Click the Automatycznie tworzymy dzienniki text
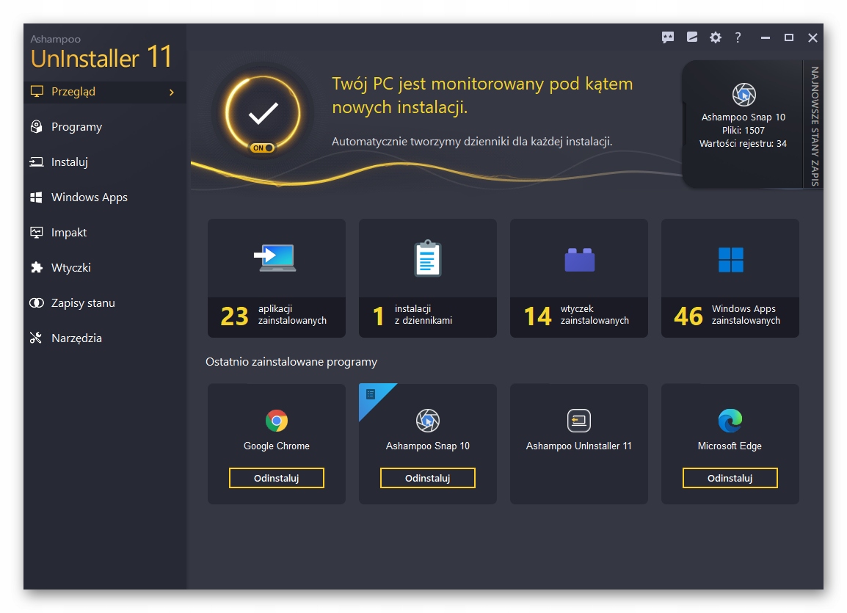The image size is (847, 613). tap(472, 142)
